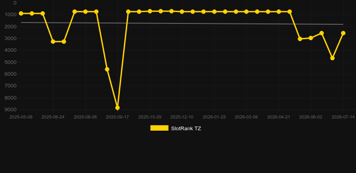Select the lowest data point near 9000
Image resolution: width=356 pixels, height=173 pixels.
pyautogui.click(x=117, y=108)
